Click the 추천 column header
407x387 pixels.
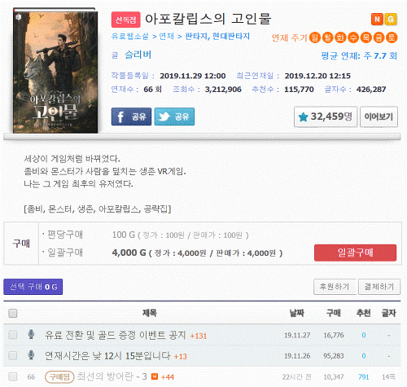[364, 313]
